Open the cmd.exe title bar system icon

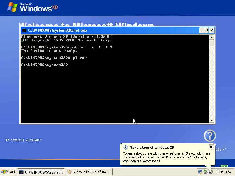click(24, 31)
